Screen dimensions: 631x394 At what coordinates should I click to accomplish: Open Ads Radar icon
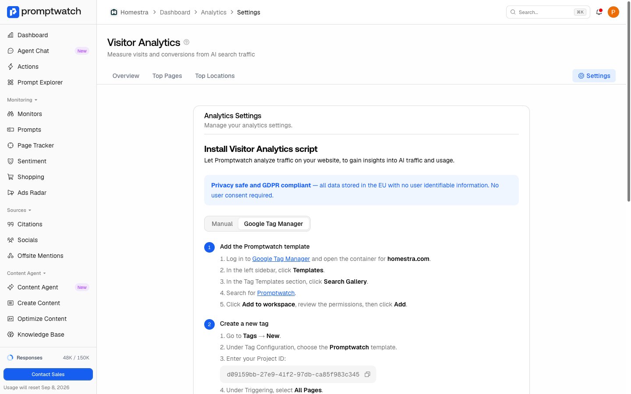[11, 193]
